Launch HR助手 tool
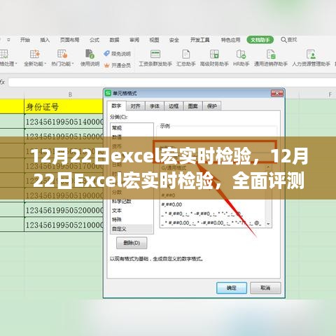 click(x=241, y=58)
